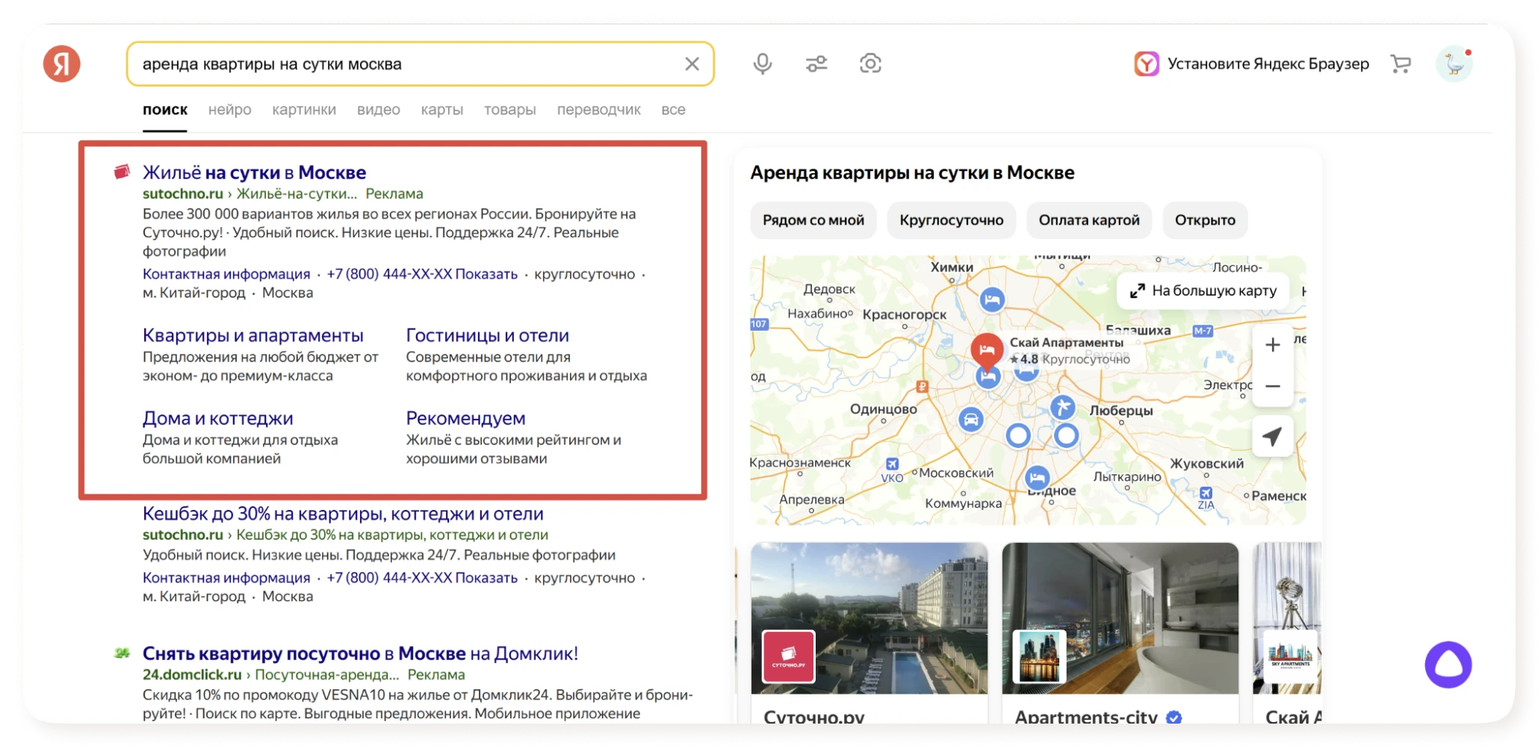1538x746 pixels.
Task: Open the Суточно.ру photo card
Action: (x=869, y=632)
